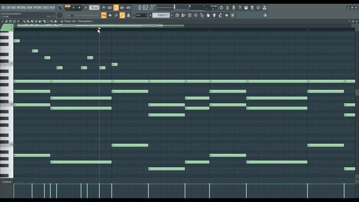Select the Mute tool

pos(40,21)
